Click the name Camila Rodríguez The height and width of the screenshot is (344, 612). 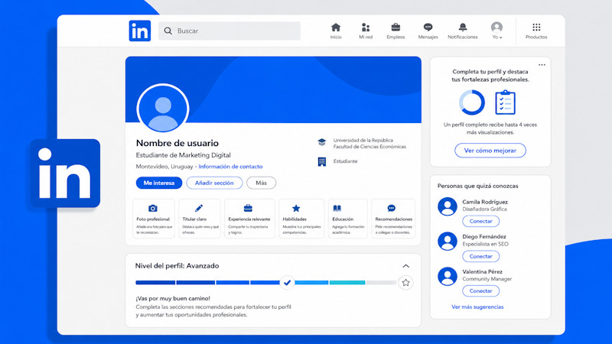(x=485, y=202)
